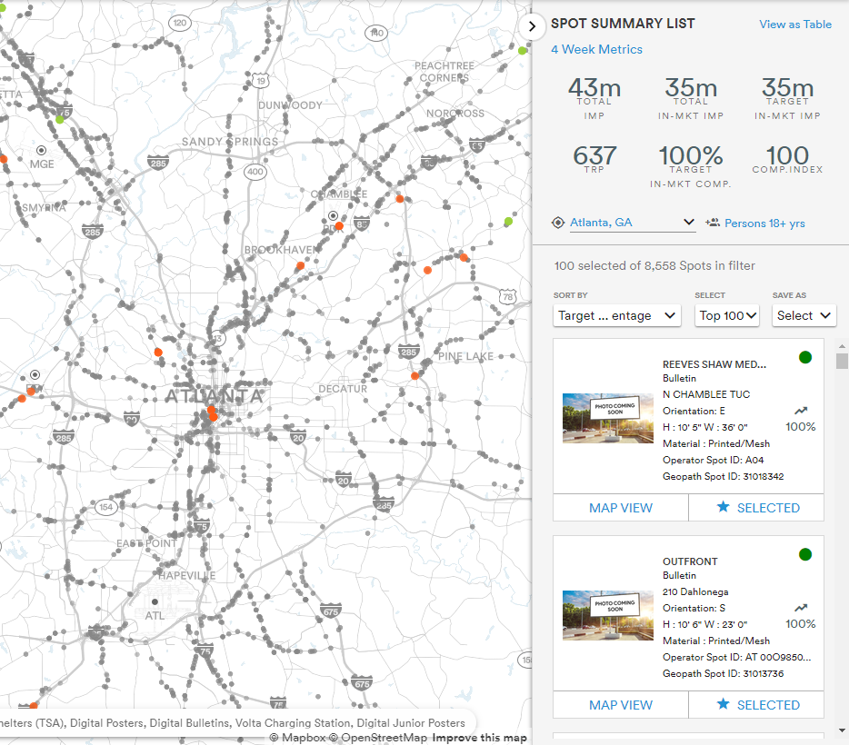This screenshot has height=745, width=849.
Task: Click orange spot marker near Brookhaven
Action: (x=301, y=265)
